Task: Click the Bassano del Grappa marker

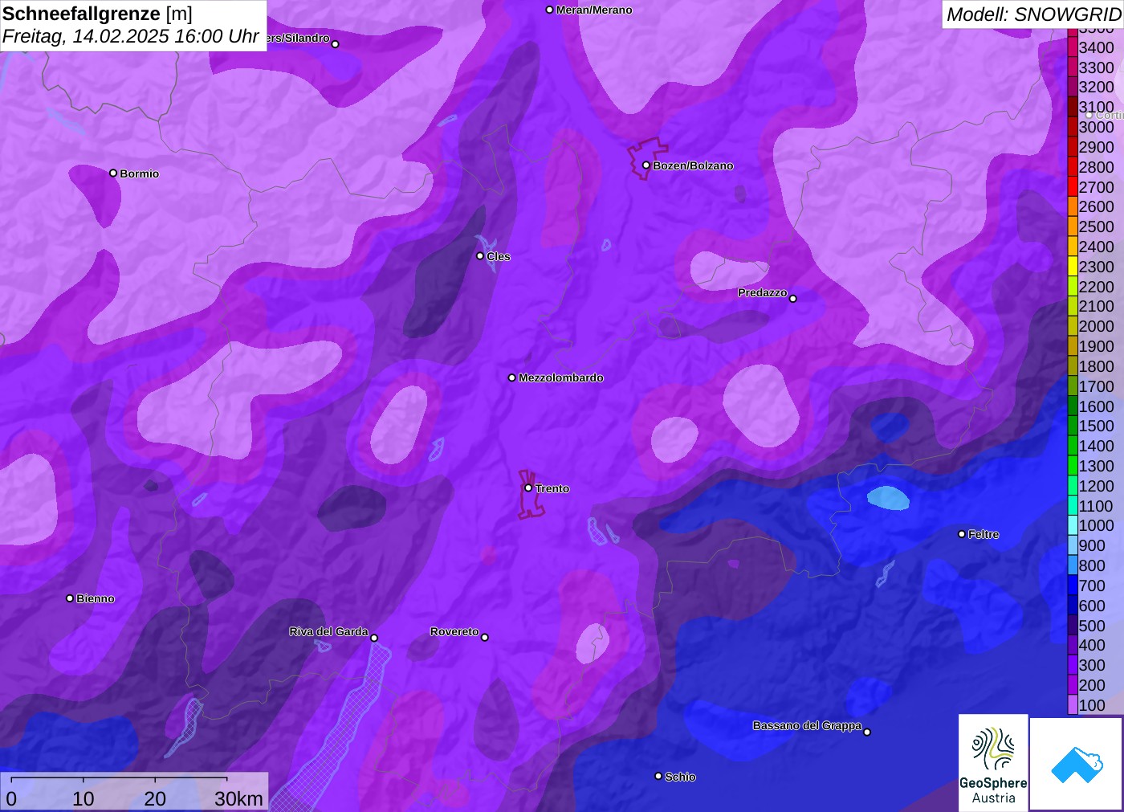Action: tap(867, 732)
